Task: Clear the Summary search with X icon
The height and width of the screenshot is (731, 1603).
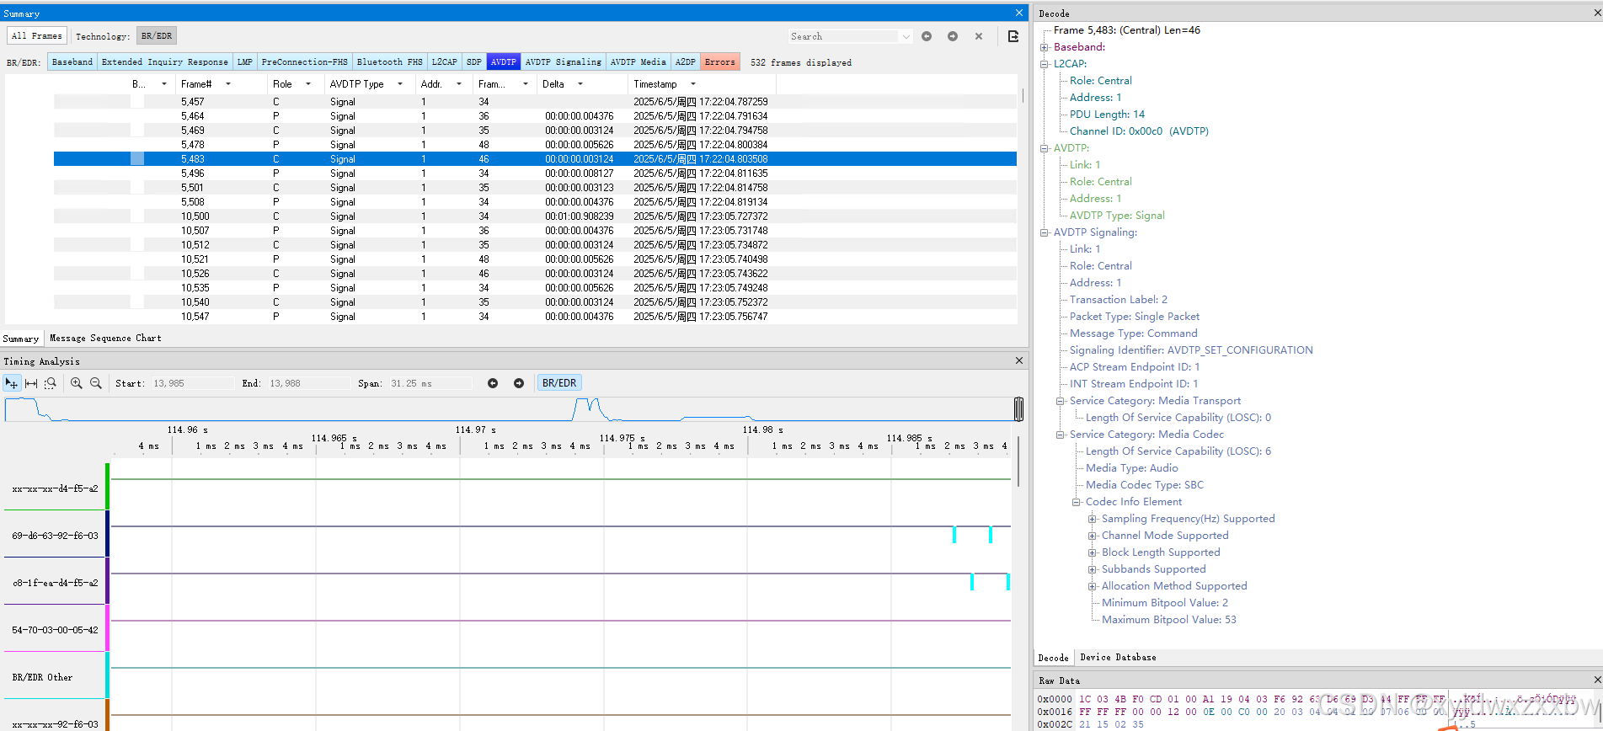Action: [979, 36]
